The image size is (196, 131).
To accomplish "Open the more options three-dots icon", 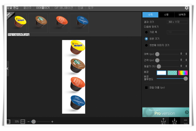I will click(186, 120).
